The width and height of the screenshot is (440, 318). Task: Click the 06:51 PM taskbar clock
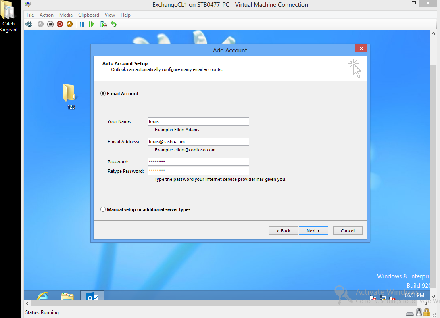pyautogui.click(x=415, y=295)
